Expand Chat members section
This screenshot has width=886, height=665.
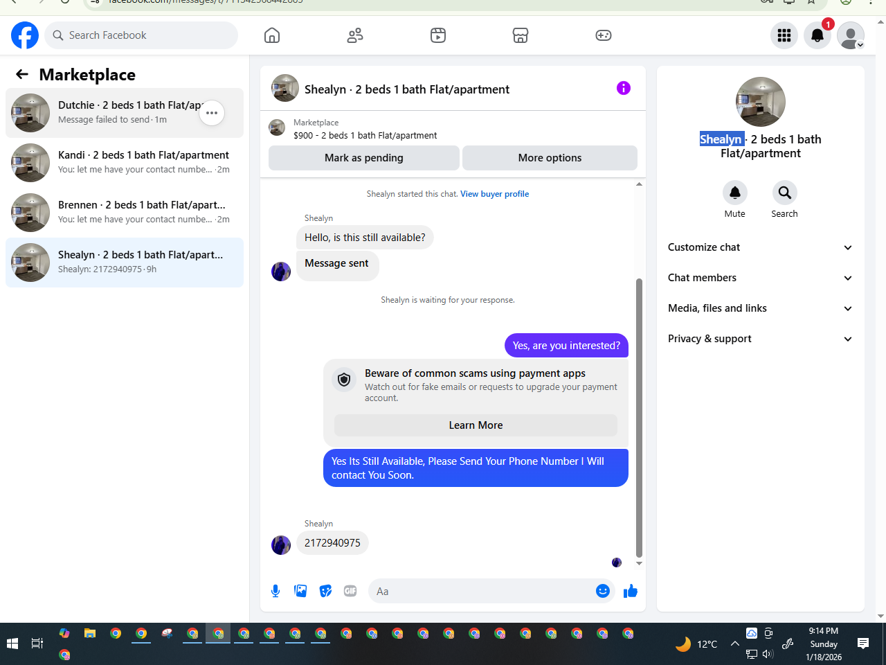click(761, 278)
